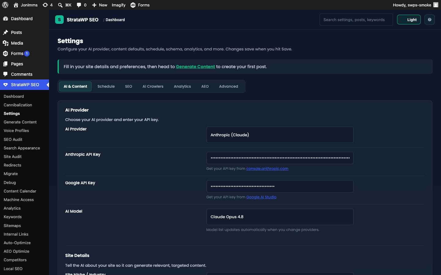Open Cannibalization in the sidebar submenu
The width and height of the screenshot is (441, 275).
(18, 105)
